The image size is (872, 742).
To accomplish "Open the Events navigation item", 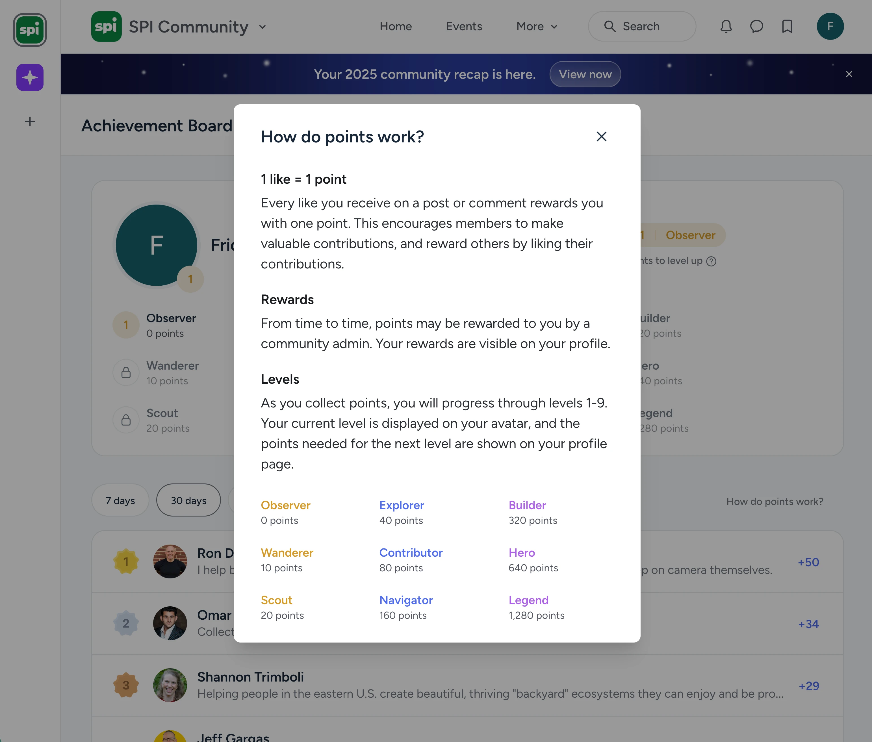I will (464, 27).
